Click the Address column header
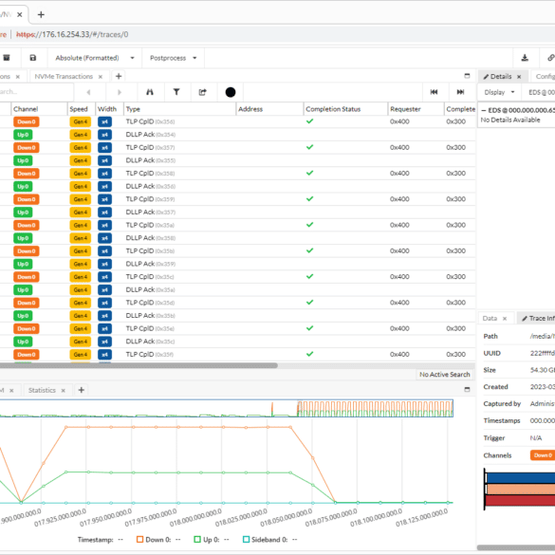Image resolution: width=555 pixels, height=555 pixels. (x=269, y=109)
